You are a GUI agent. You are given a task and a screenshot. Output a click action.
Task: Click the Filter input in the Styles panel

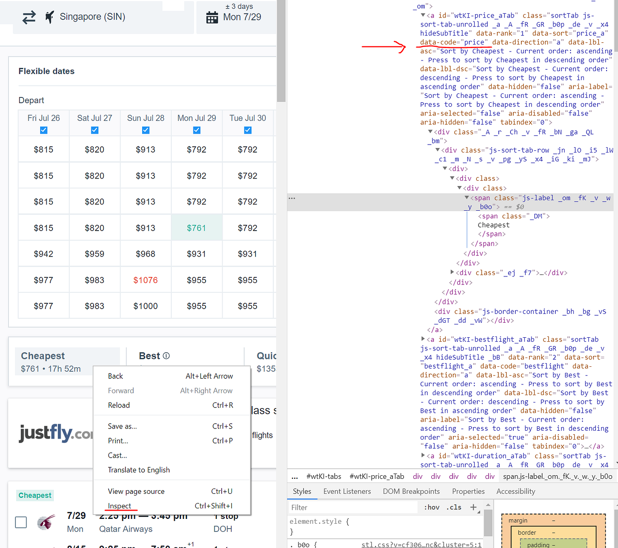(353, 507)
